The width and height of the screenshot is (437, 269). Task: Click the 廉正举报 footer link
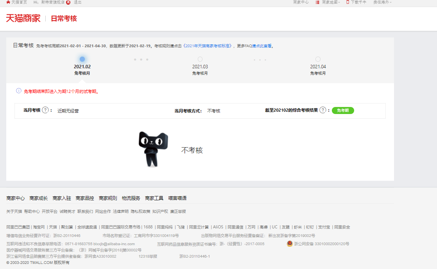tap(178, 212)
